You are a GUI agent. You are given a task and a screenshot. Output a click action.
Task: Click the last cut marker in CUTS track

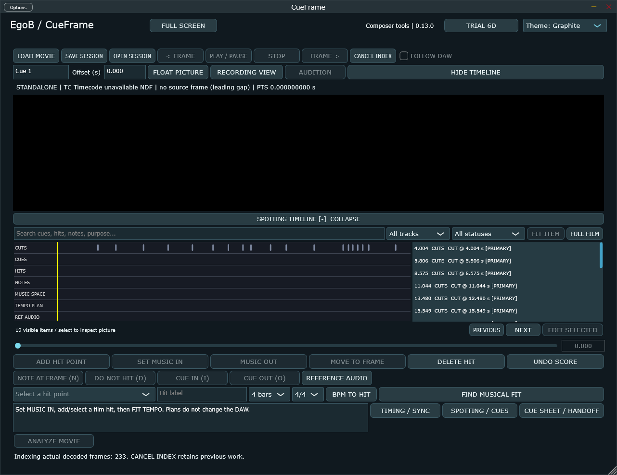[396, 248]
